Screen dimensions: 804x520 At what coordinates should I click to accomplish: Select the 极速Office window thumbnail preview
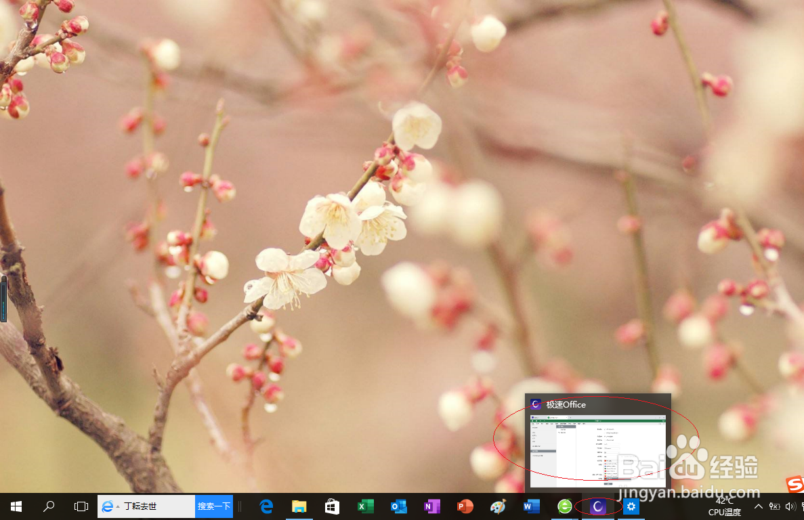coord(597,450)
